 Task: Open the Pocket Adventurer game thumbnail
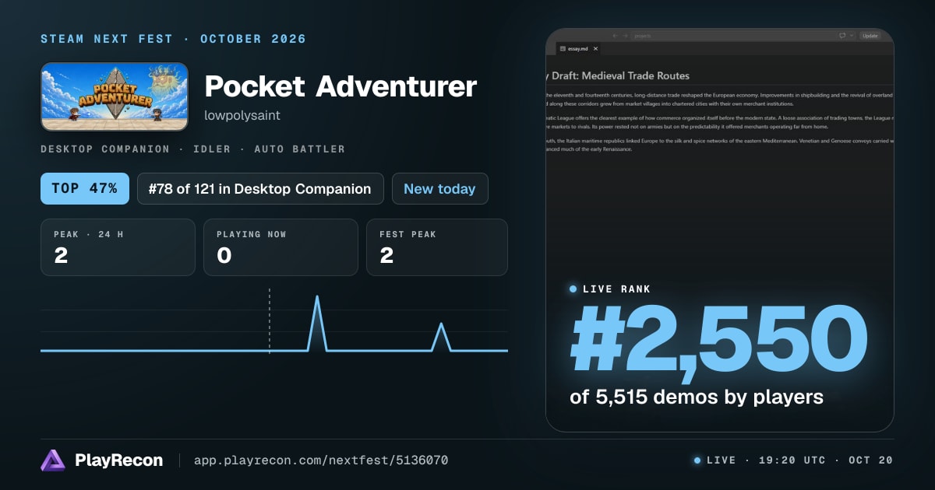115,96
